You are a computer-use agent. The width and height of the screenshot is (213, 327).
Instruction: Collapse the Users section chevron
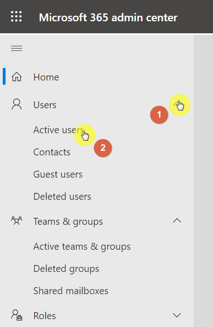pos(177,104)
